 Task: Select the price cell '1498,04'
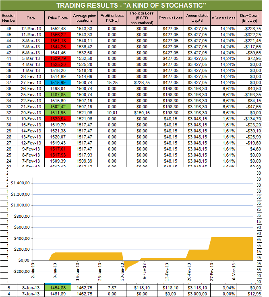click(x=58, y=89)
